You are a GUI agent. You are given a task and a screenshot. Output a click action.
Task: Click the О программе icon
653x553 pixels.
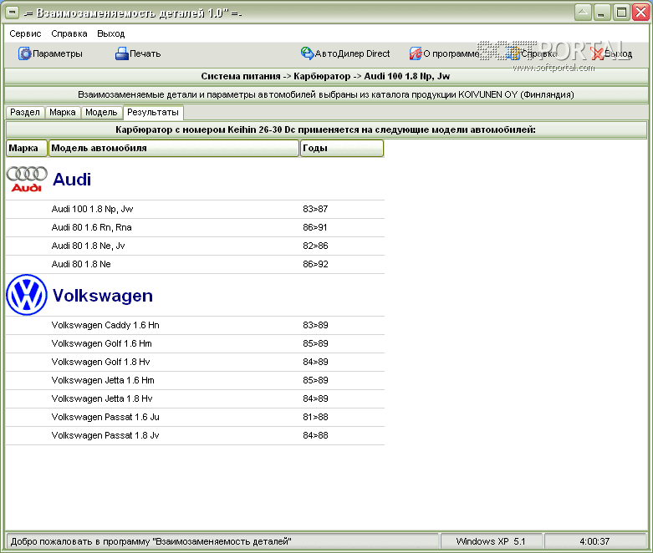click(x=416, y=53)
